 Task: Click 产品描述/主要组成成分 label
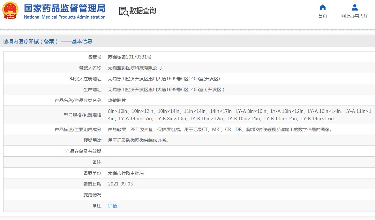coord(78,130)
